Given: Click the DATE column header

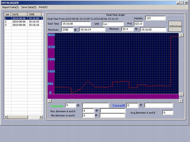Looking at the screenshot, I should coord(19,14).
